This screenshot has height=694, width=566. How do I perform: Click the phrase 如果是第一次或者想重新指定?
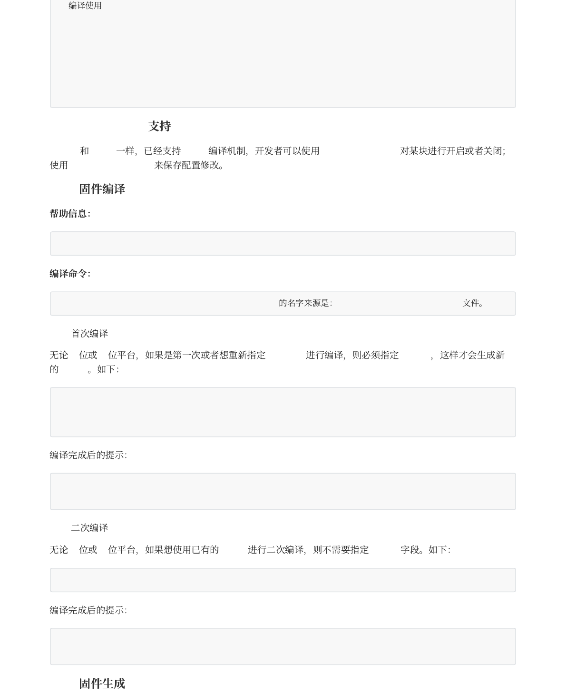coord(205,355)
